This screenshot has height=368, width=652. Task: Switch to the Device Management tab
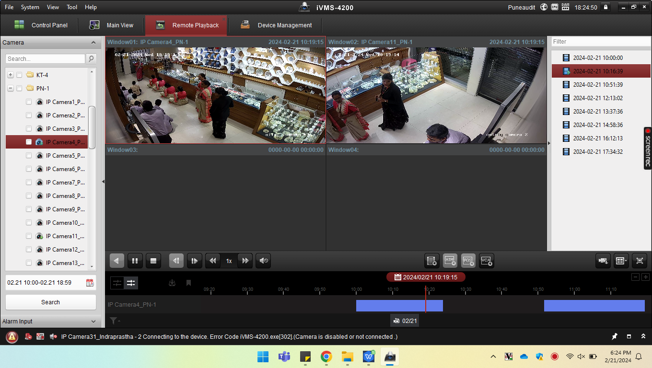pos(276,25)
